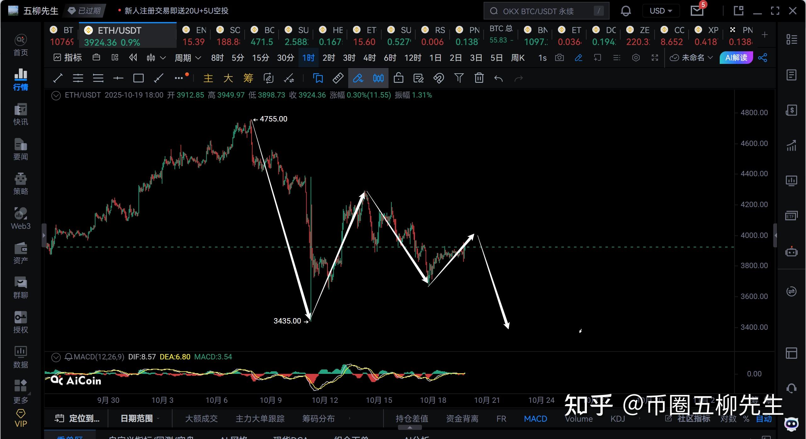
Task: Take a screenshot with the camera icon
Action: click(559, 58)
